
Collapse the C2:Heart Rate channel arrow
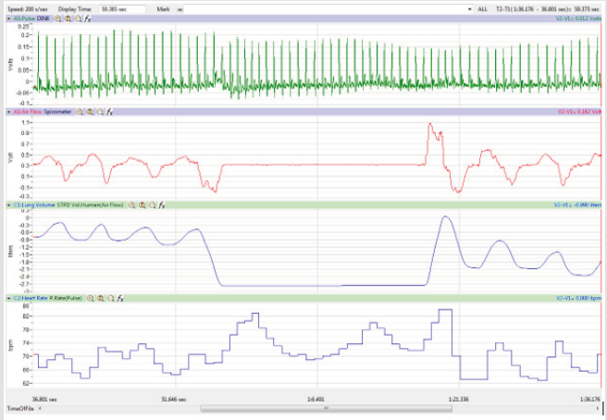pos(8,299)
